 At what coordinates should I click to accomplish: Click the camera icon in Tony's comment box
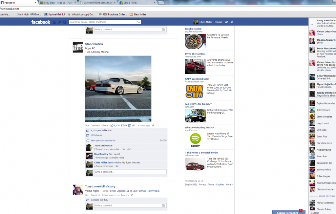(163, 205)
